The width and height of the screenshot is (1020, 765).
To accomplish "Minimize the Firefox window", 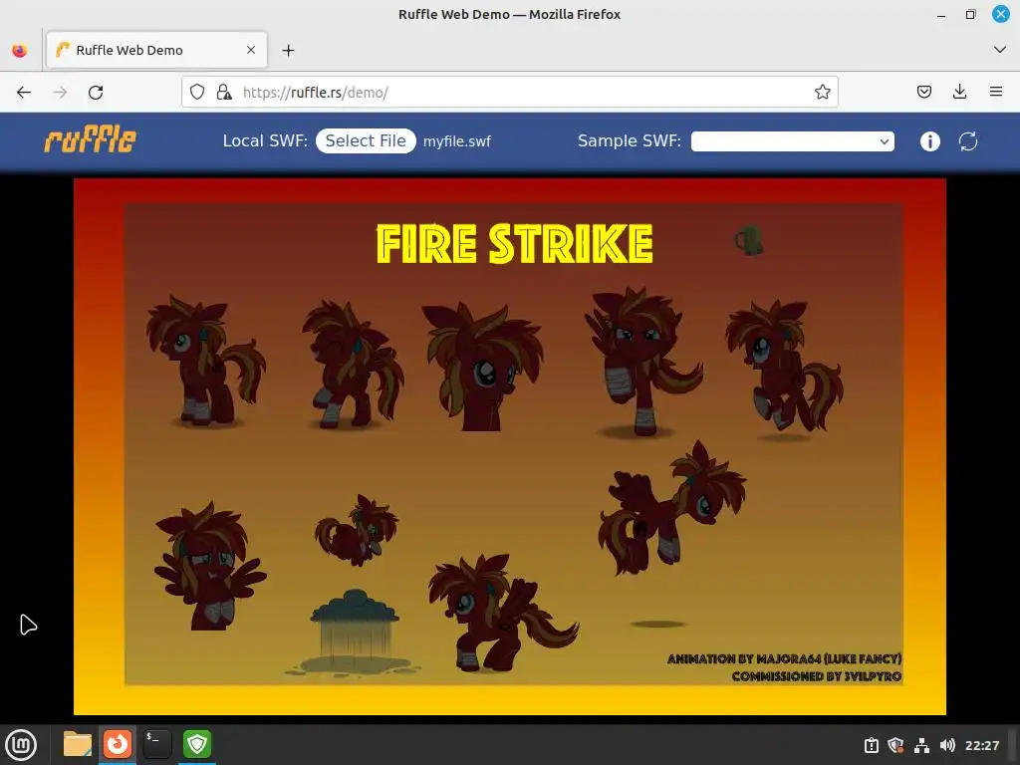I will [x=940, y=15].
